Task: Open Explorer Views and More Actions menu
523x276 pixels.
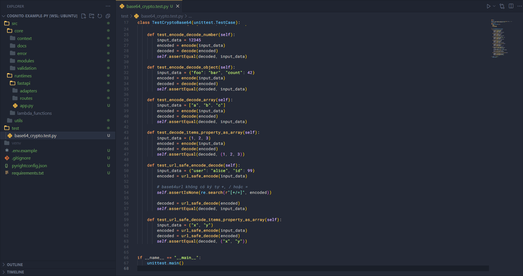Action: [x=108, y=6]
